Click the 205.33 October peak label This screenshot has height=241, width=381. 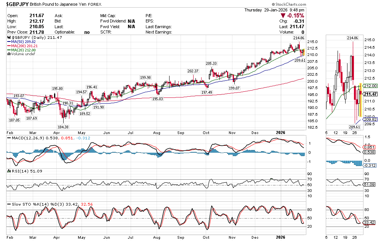[211, 63]
